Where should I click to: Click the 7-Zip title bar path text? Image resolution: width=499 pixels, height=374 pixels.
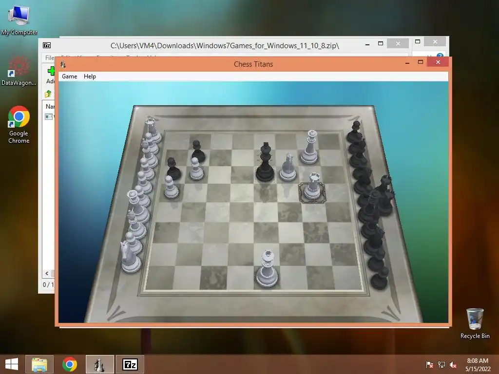coord(225,45)
